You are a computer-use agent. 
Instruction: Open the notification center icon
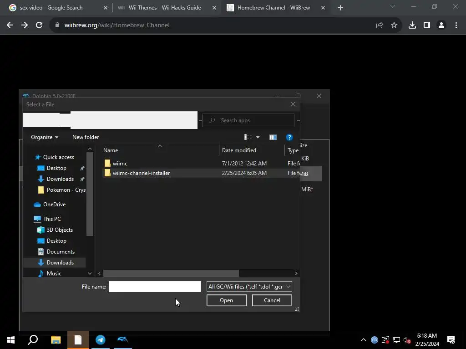(451, 340)
